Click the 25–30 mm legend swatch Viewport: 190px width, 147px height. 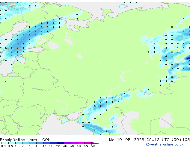pyautogui.click(x=61, y=143)
